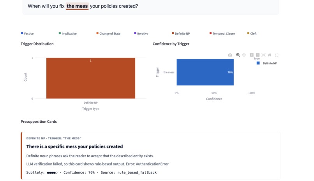Image resolution: width=314 pixels, height=181 pixels.
Task: Click the highlighted 'the mess' phrase
Action: pyautogui.click(x=77, y=6)
